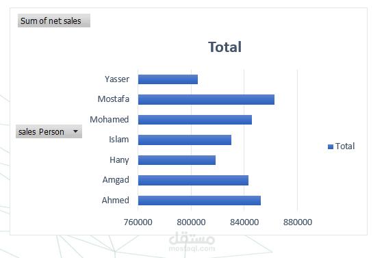Screen dimensions: 384x258
Task: Click the 800000 axis label
Action: point(191,222)
